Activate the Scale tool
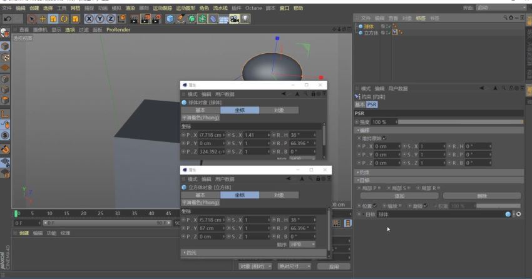This screenshot has width=532, height=279. [53, 19]
